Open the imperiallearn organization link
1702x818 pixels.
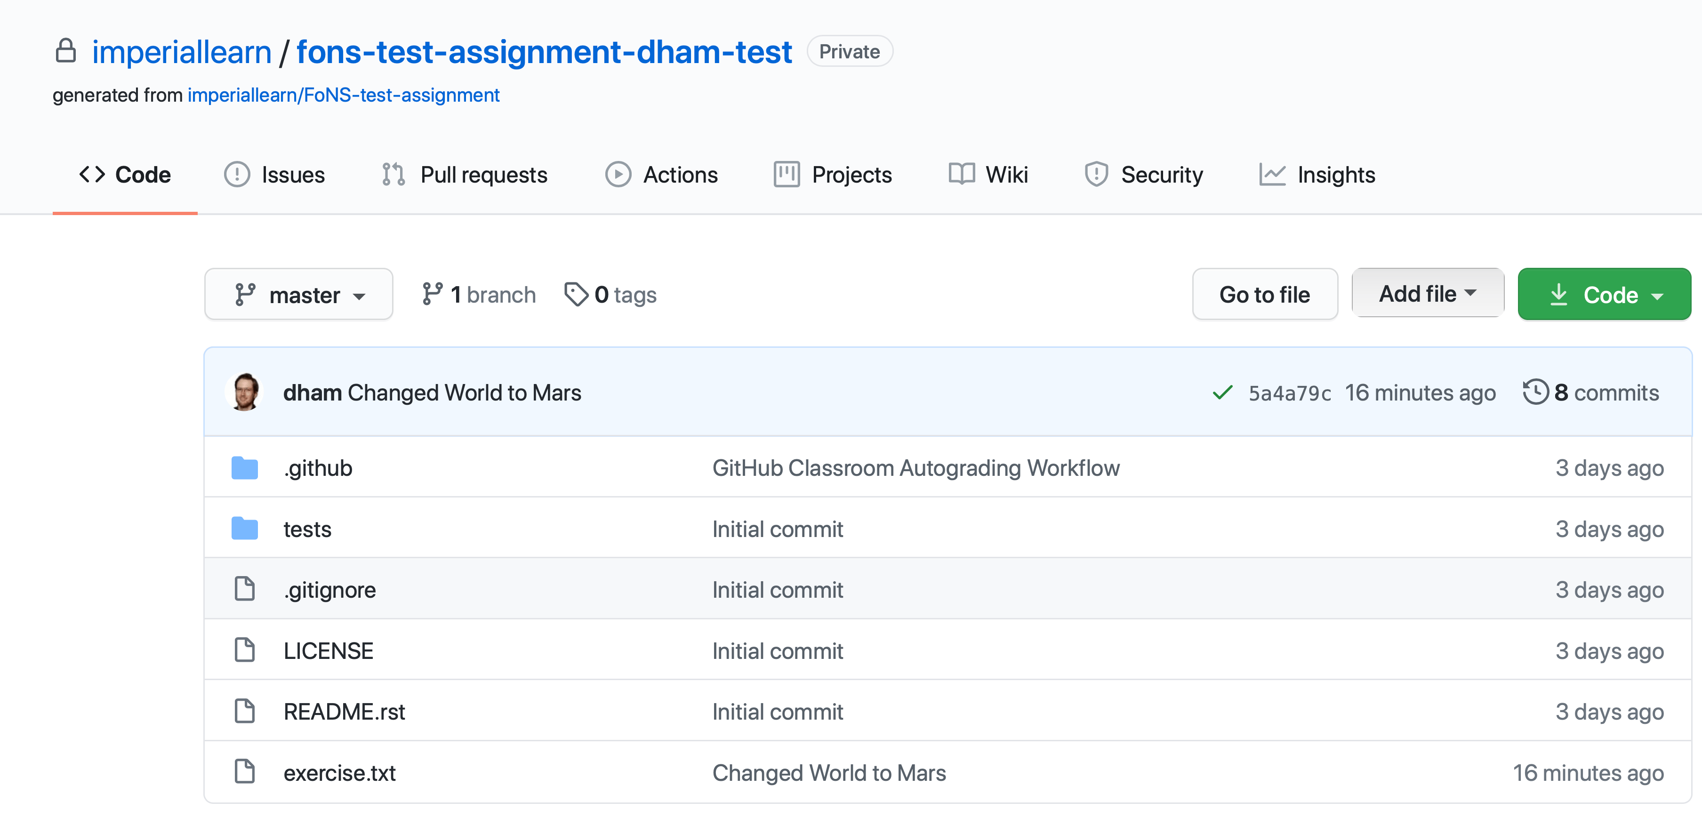pyautogui.click(x=182, y=52)
